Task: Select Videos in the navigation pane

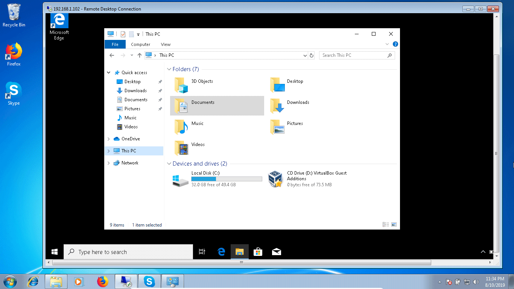Action: 131,127
